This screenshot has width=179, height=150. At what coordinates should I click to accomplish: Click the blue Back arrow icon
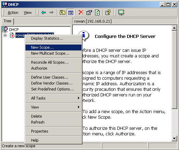pyautogui.click(x=44, y=13)
